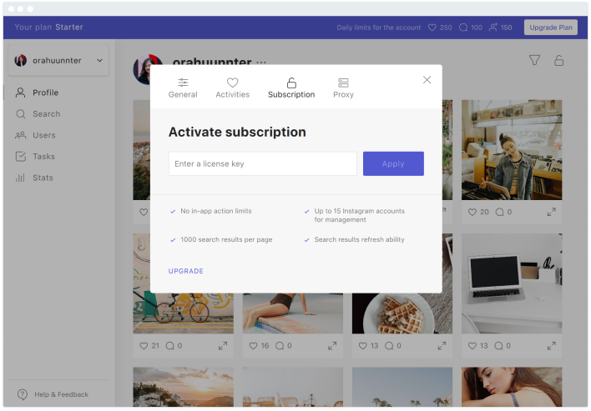Click the heart daily limit icon showing 250
Screen dimensions: 591x411
(432, 28)
